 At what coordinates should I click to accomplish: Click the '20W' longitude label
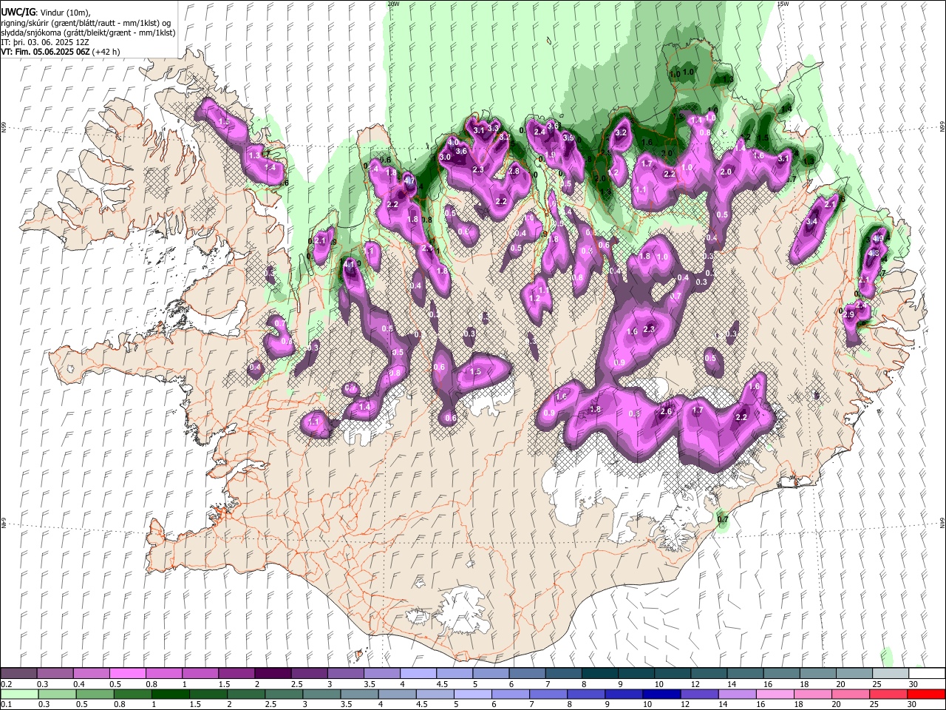(392, 4)
